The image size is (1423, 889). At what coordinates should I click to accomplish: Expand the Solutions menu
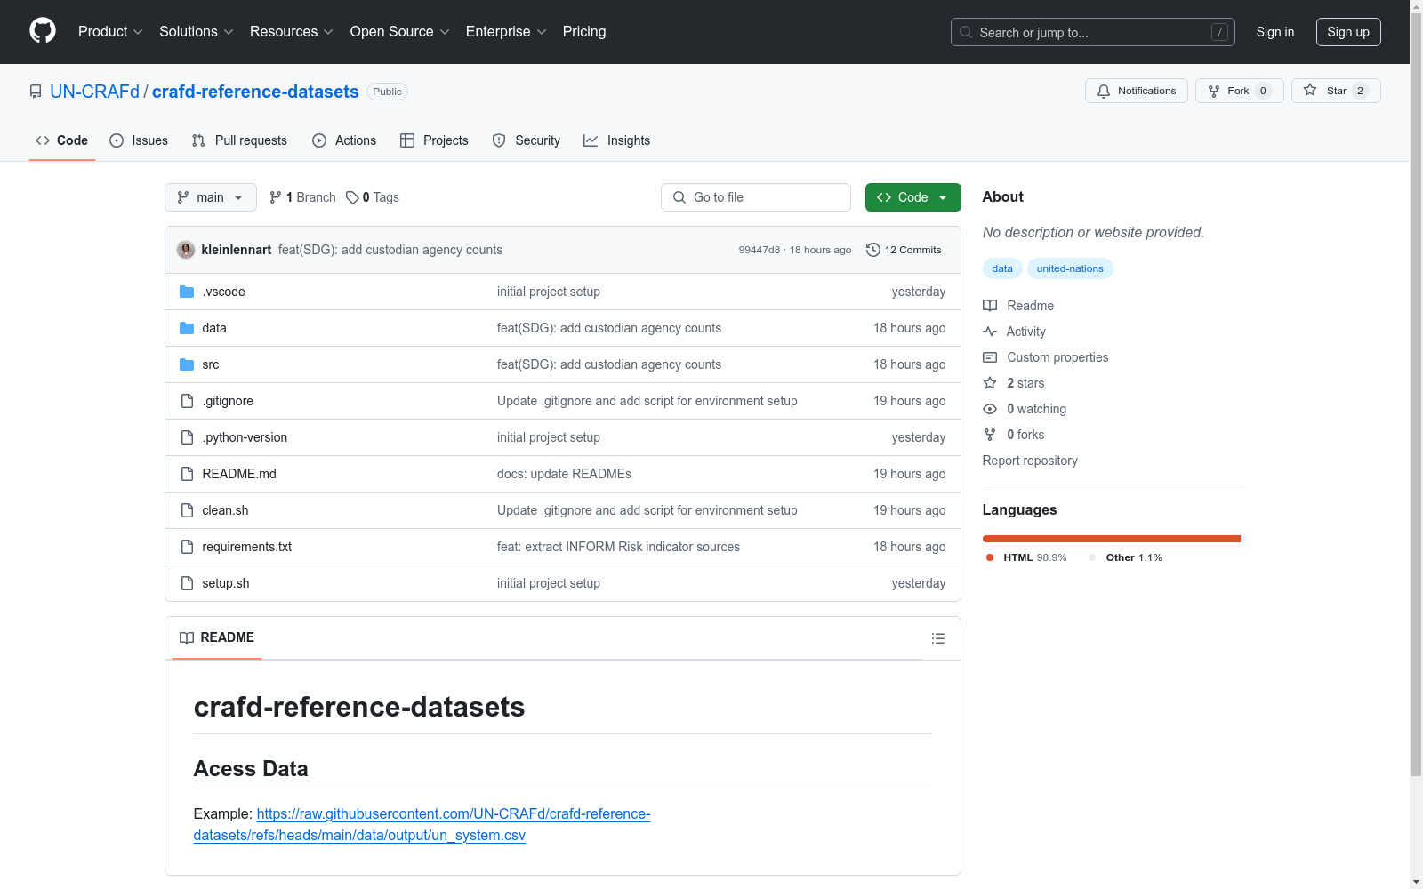click(197, 31)
